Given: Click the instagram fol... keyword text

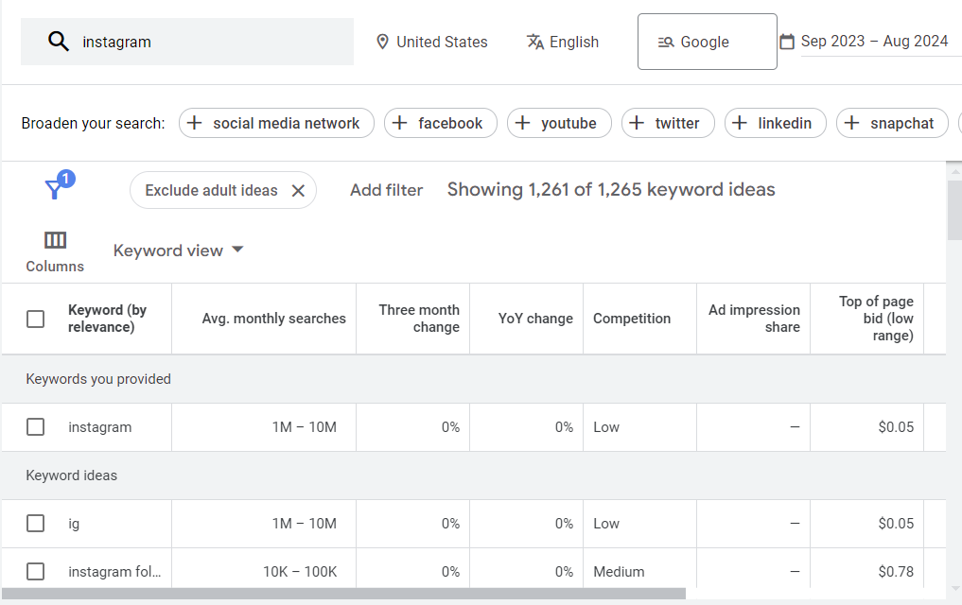Looking at the screenshot, I should tap(114, 572).
